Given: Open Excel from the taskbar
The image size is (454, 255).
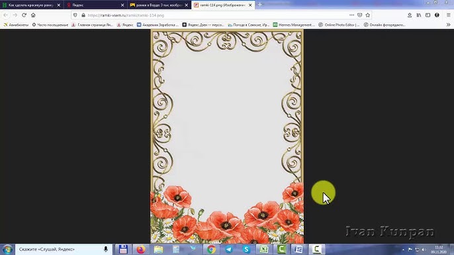Looking at the screenshot, I should (x=264, y=249).
